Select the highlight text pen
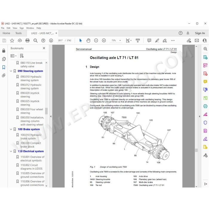This screenshot has height=209, width=209. [157, 40]
